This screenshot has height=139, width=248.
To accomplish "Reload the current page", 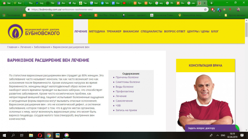I will click(x=15, y=10).
